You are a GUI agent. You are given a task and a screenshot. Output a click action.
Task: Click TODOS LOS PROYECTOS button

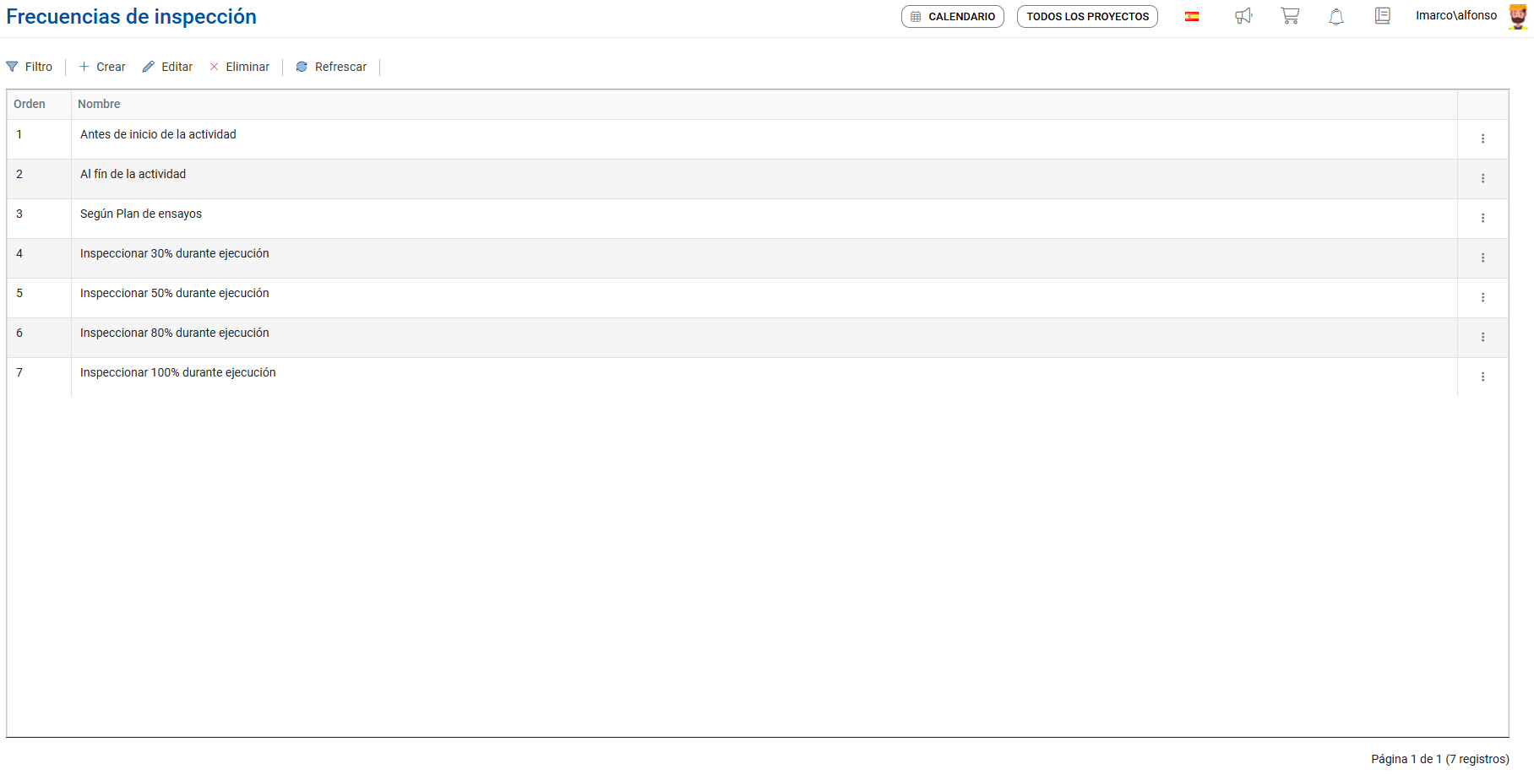click(x=1087, y=17)
